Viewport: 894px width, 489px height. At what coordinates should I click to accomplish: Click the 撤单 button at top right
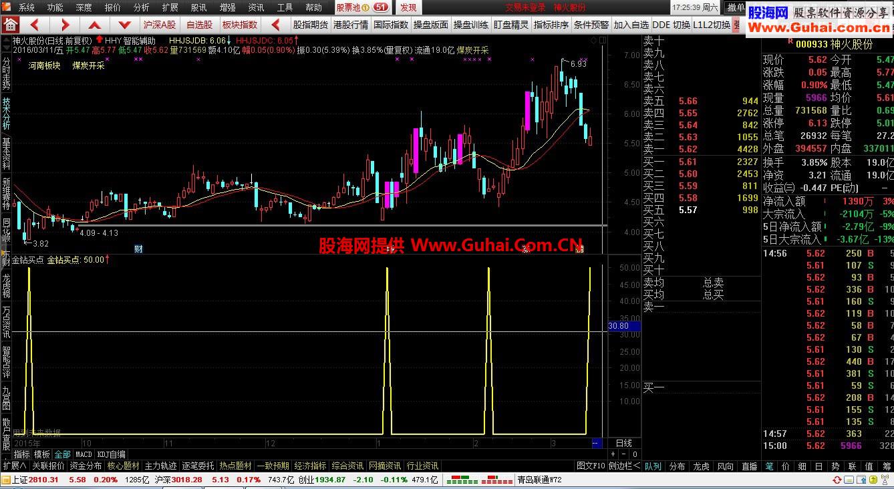pyautogui.click(x=736, y=7)
